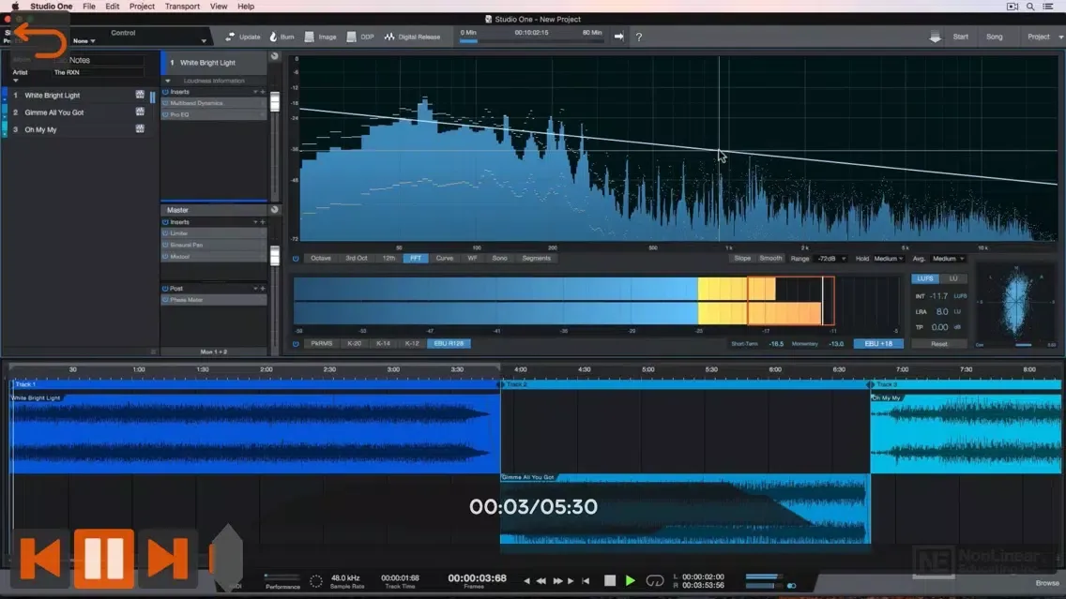Click the previous track transport arrow

click(526, 580)
